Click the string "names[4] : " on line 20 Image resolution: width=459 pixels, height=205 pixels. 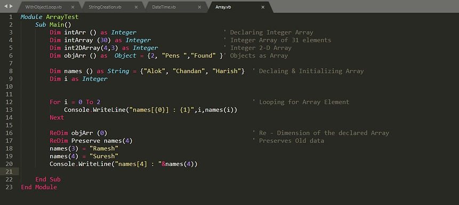[x=138, y=164]
